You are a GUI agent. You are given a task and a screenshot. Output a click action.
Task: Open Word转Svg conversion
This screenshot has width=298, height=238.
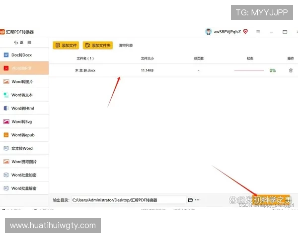coord(24,121)
